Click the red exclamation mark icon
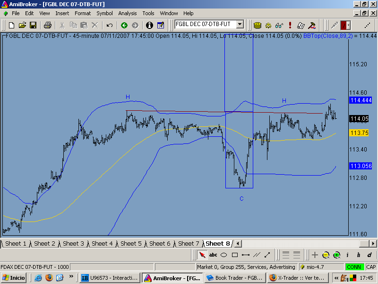 tap(290, 25)
